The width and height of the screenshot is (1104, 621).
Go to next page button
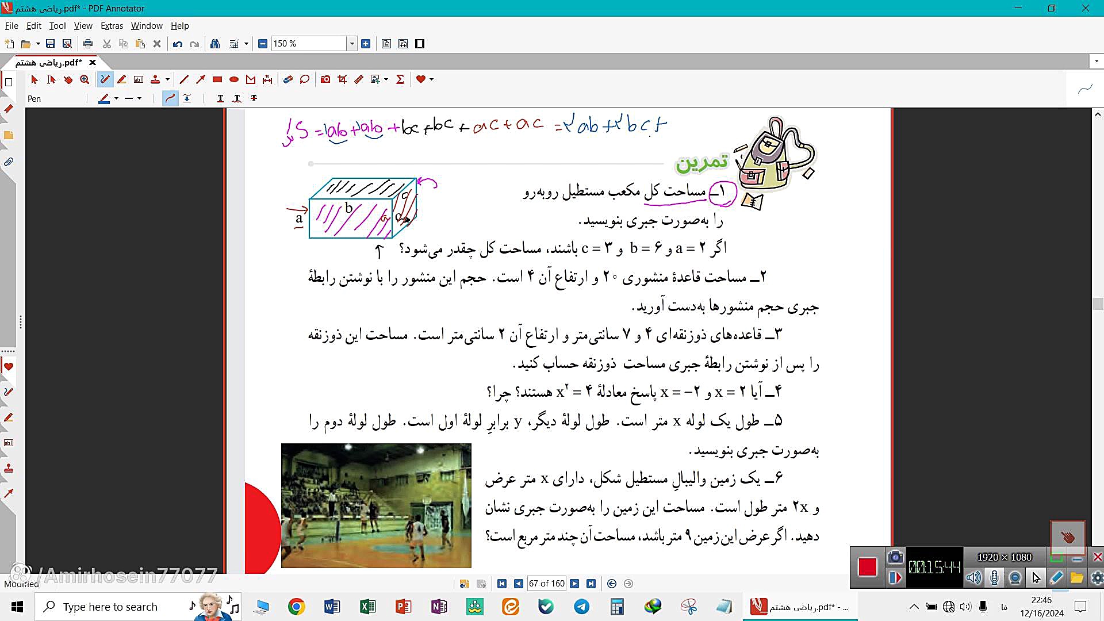(574, 584)
